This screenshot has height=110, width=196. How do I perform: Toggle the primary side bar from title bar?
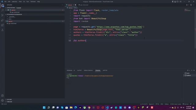(x=173, y=2)
